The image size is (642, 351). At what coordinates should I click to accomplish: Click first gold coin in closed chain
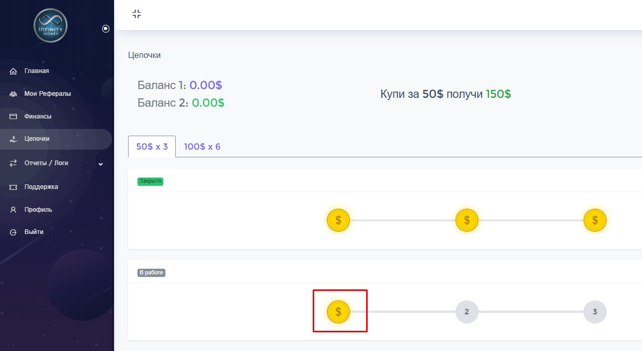pyautogui.click(x=338, y=221)
